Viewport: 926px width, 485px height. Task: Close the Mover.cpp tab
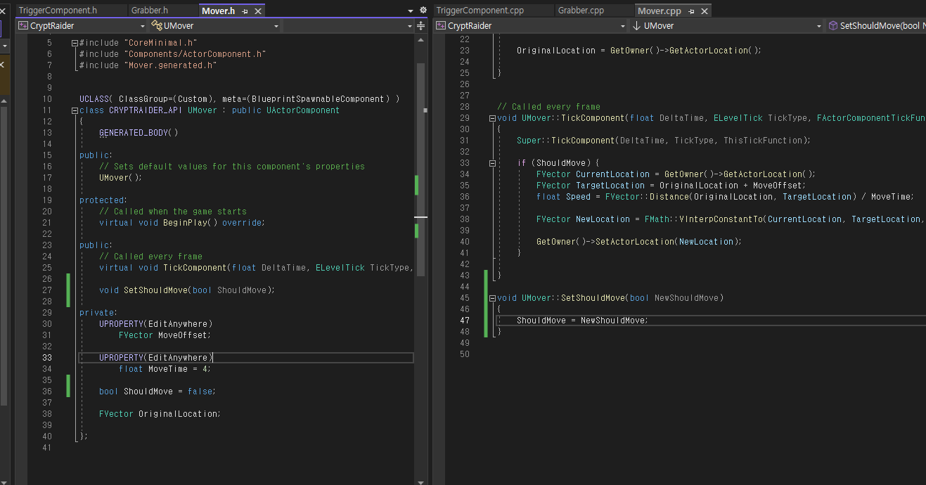705,11
